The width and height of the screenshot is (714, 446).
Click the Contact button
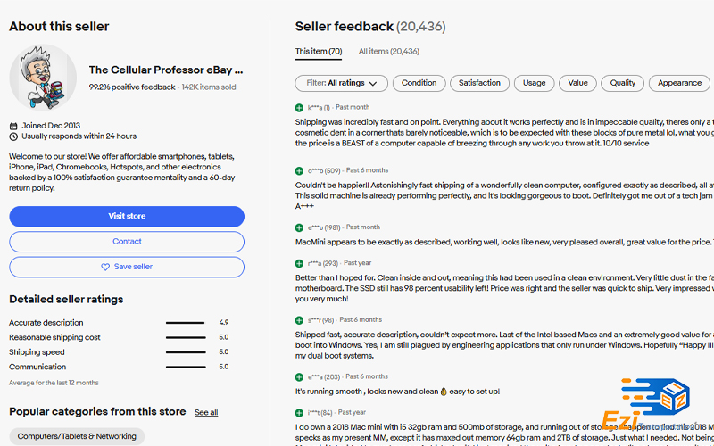coord(127,242)
